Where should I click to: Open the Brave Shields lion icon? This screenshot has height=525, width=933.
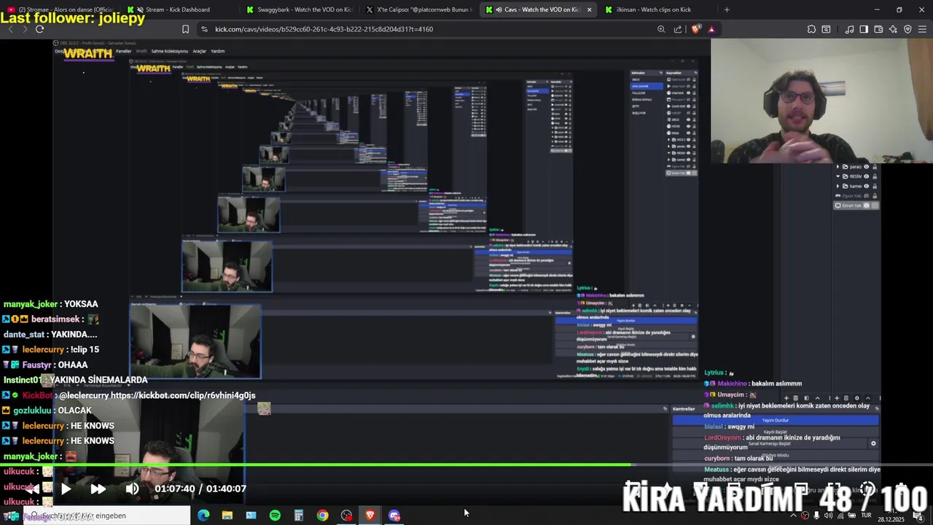(x=695, y=29)
